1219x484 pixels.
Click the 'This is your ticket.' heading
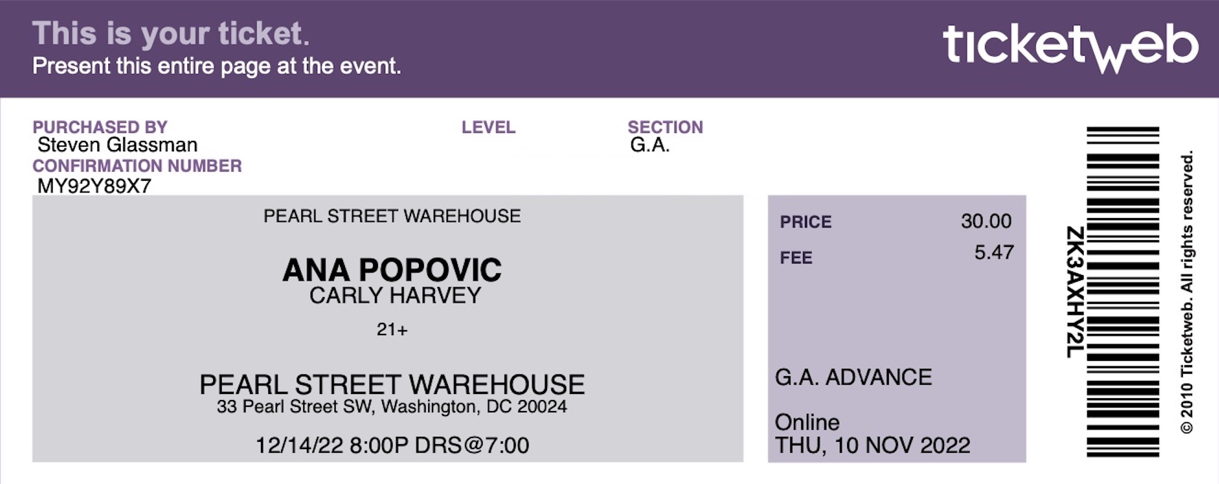(171, 33)
